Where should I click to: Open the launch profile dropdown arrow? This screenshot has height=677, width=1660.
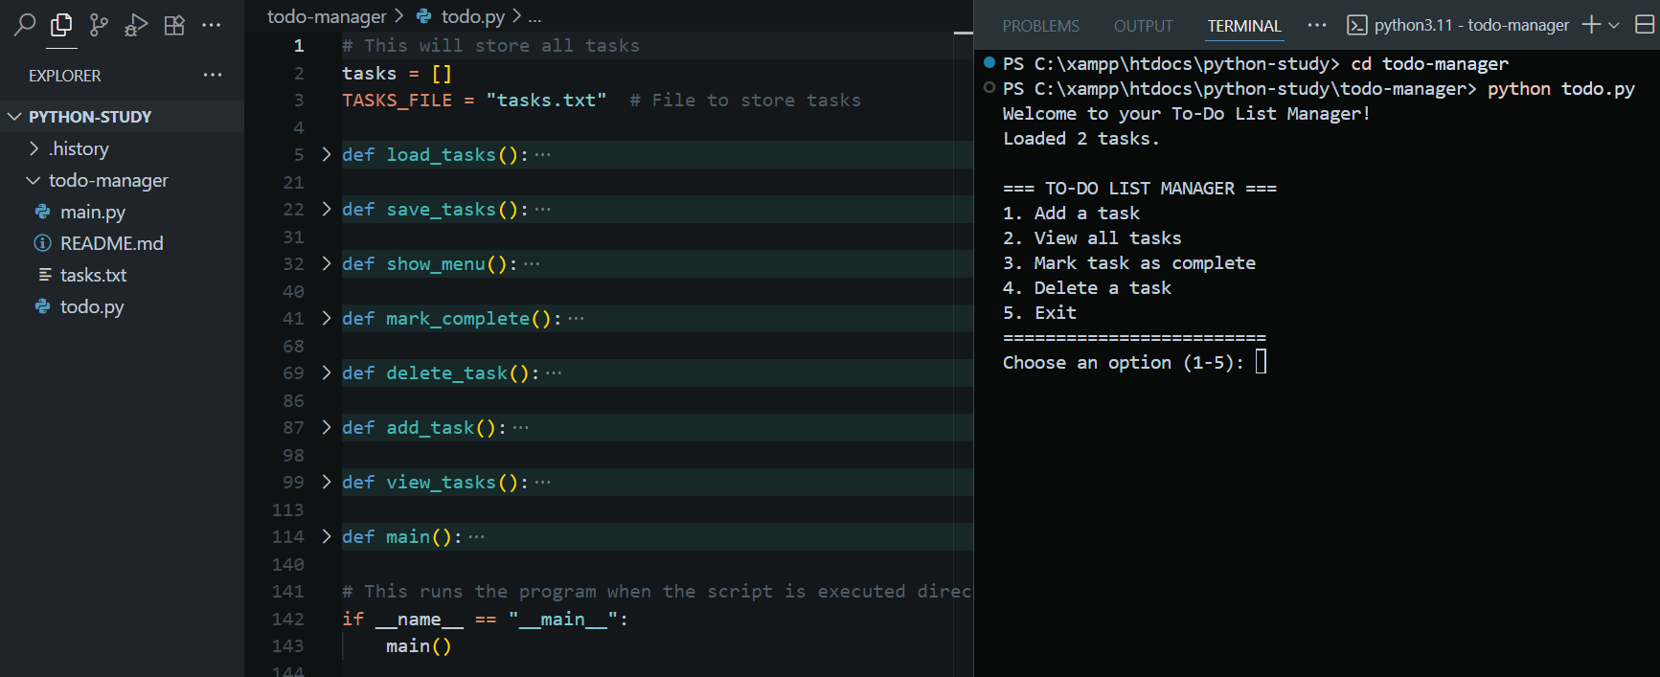(x=1614, y=25)
